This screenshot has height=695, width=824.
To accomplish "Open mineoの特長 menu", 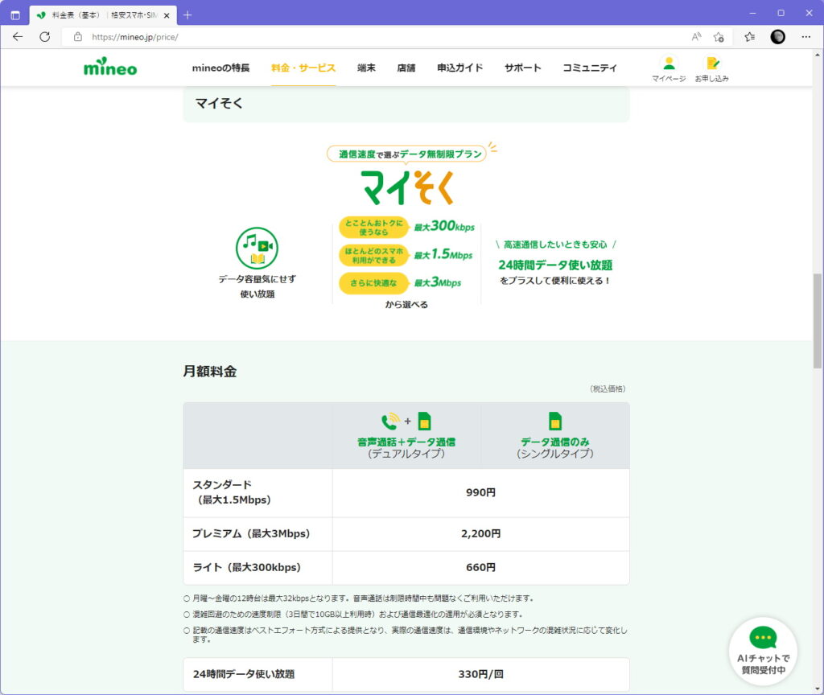I will click(x=220, y=68).
